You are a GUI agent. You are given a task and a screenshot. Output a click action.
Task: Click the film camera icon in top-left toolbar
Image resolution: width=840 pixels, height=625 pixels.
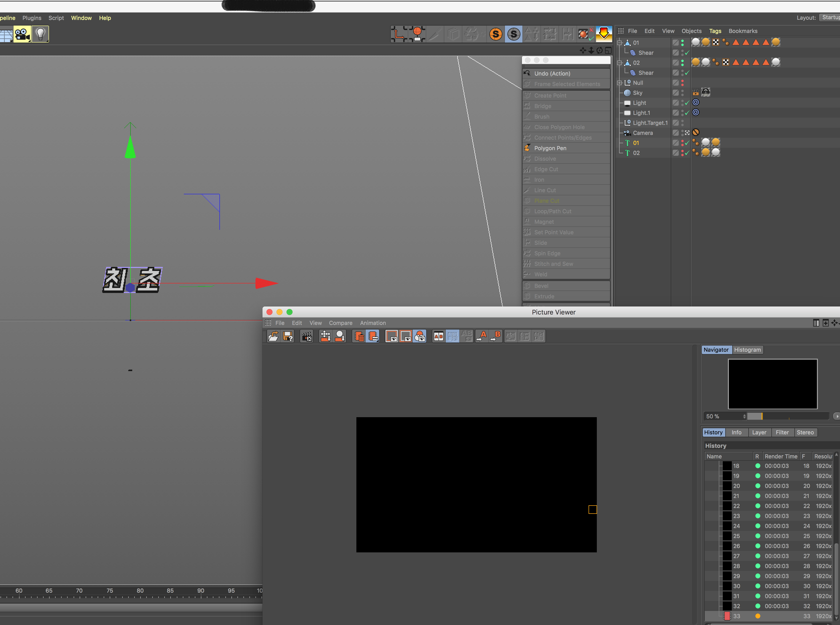point(22,34)
